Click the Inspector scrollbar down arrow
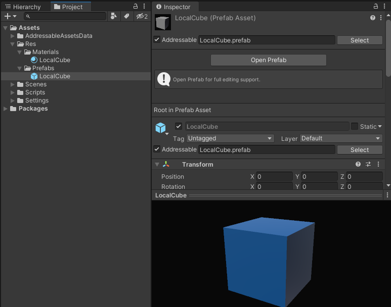The image size is (391, 307). (388, 185)
